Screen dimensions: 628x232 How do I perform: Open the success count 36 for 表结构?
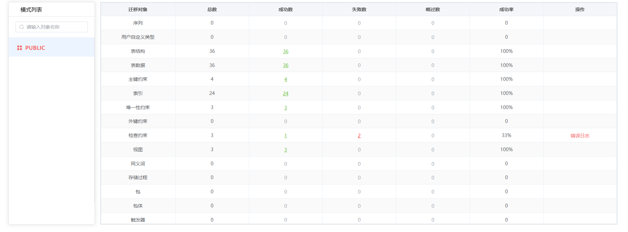(286, 52)
